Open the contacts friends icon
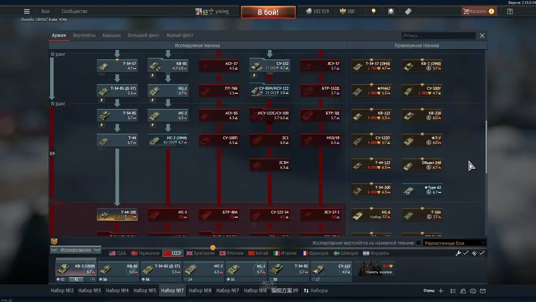 [463, 291]
